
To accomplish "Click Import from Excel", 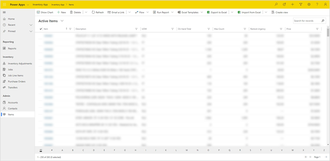I will 249,12.
